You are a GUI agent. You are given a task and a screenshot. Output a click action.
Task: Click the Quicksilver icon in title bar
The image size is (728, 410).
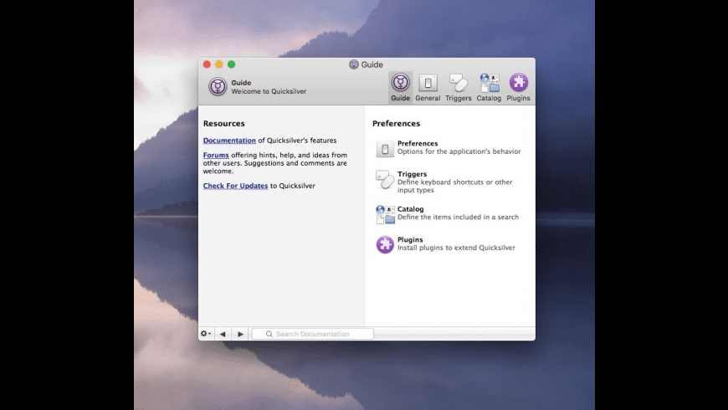pyautogui.click(x=354, y=64)
